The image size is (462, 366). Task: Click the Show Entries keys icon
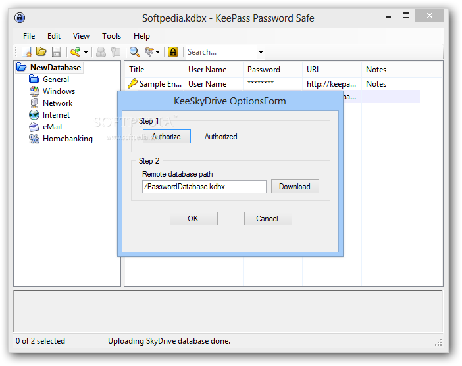pyautogui.click(x=149, y=52)
